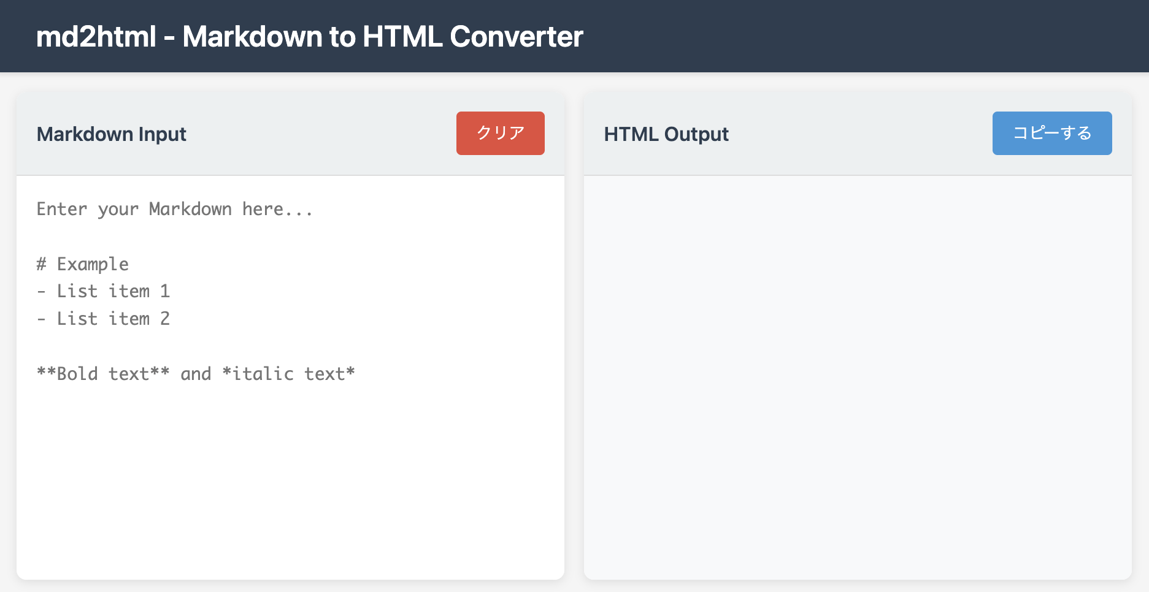Click the 'HTML Output' label text
Screen dimensions: 1149x592
click(x=666, y=134)
